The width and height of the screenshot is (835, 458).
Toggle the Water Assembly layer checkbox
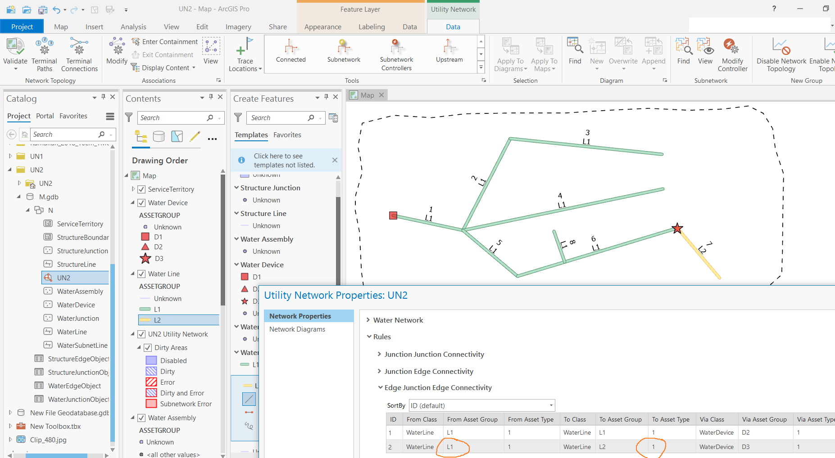point(141,418)
